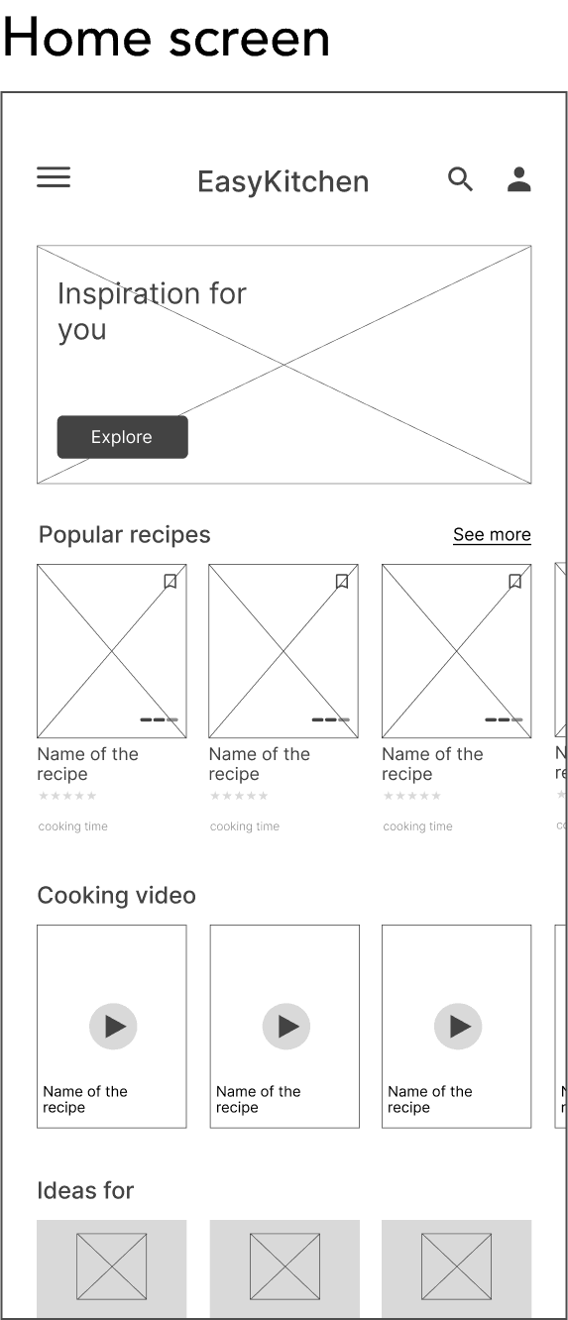Select the Inspiration for you banner

point(284,365)
